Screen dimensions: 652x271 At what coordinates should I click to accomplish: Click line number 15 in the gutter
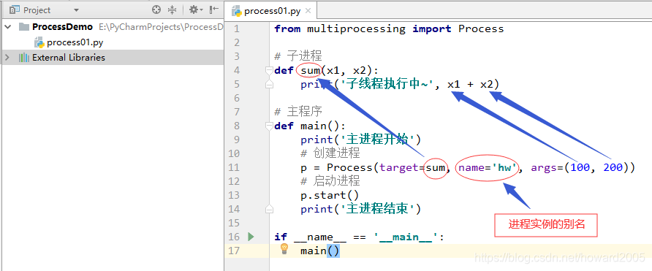pos(234,223)
